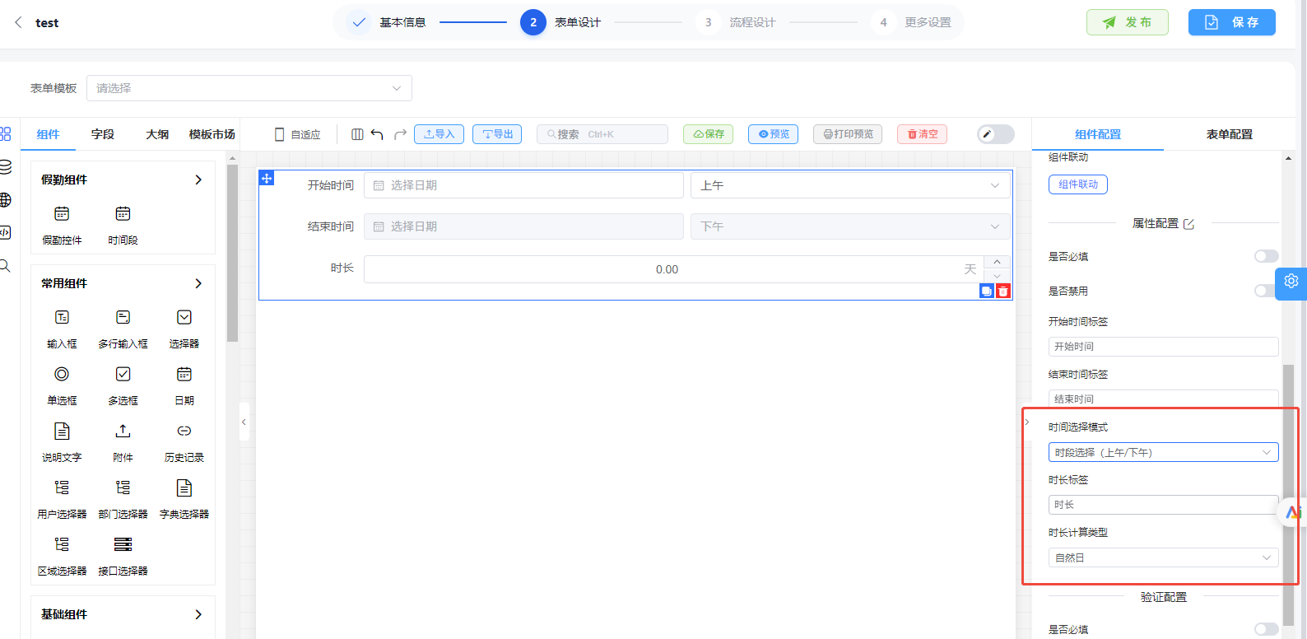1307x639 pixels.
Task: Click the blue 保存 button at top
Action: [1232, 22]
